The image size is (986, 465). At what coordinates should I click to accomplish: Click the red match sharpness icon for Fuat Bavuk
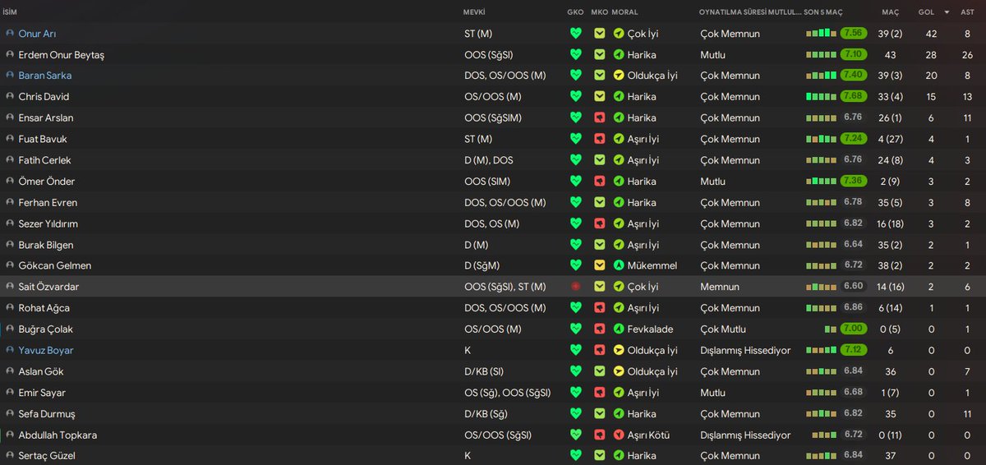pyautogui.click(x=600, y=140)
